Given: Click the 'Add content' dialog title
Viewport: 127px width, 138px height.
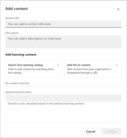Looking at the screenshot, I should click(x=16, y=9).
